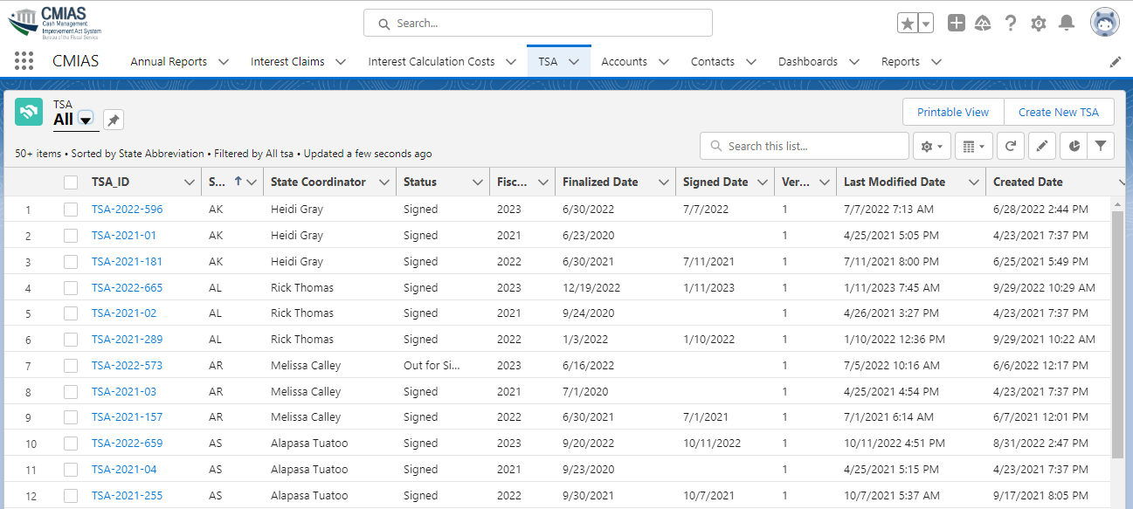This screenshot has width=1133, height=509.
Task: Click the global actions plus icon
Action: (957, 24)
